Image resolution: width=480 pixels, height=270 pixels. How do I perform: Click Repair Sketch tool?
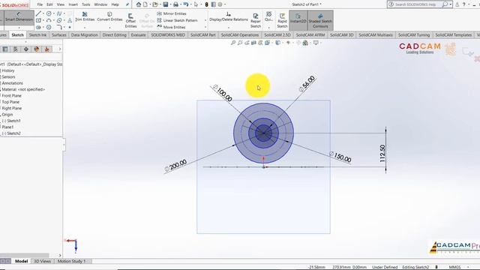(x=255, y=20)
